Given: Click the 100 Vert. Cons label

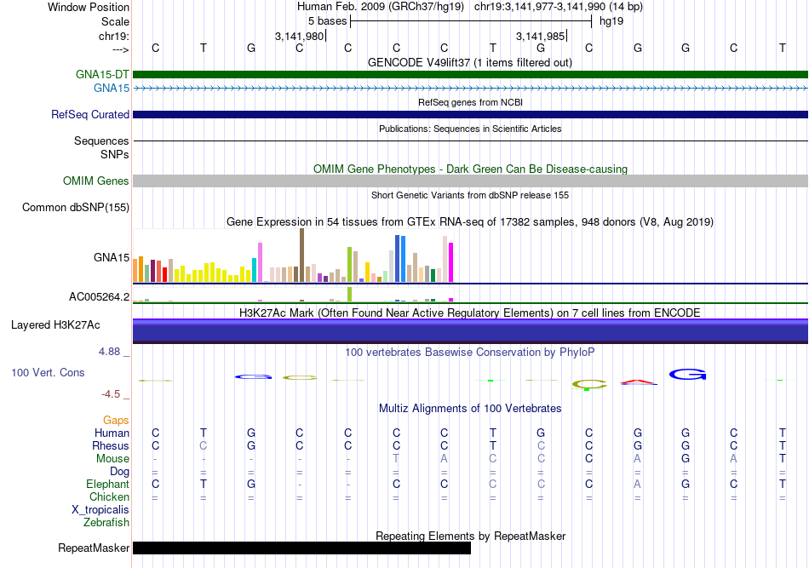Looking at the screenshot, I should [48, 372].
